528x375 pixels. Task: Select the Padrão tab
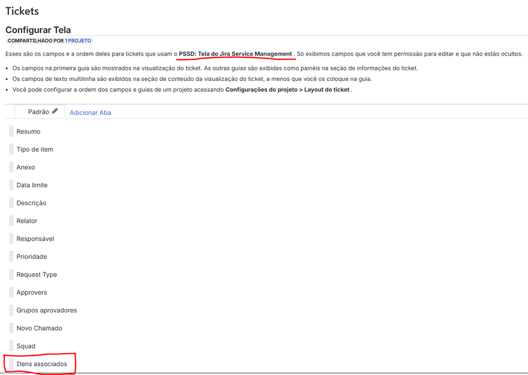39,112
